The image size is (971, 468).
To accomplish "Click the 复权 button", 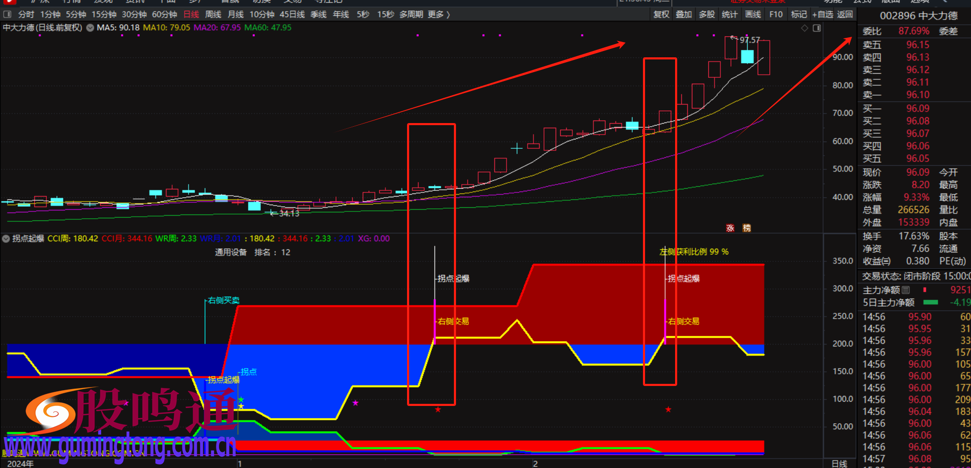I will click(661, 14).
